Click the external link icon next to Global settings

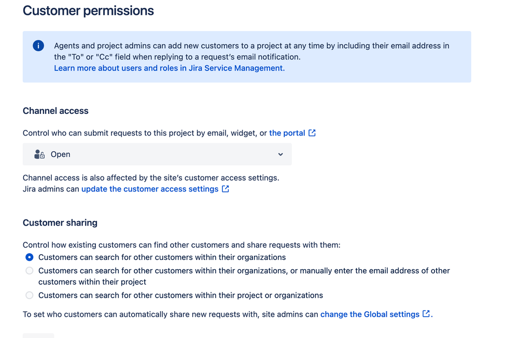pos(426,314)
